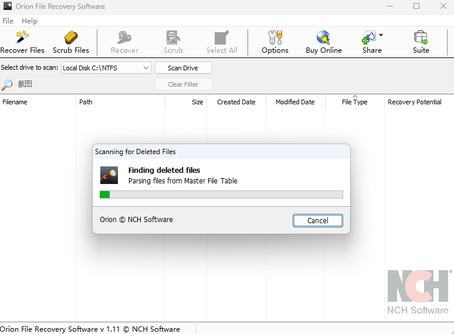Click 'Finding deleted files' heading text
Screen dimensions: 454x334
coord(164,170)
